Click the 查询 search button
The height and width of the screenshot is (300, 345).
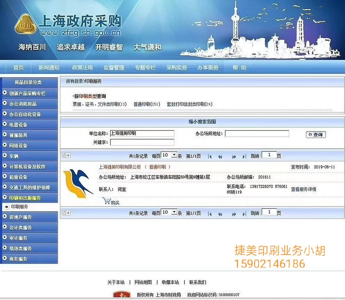point(316,135)
